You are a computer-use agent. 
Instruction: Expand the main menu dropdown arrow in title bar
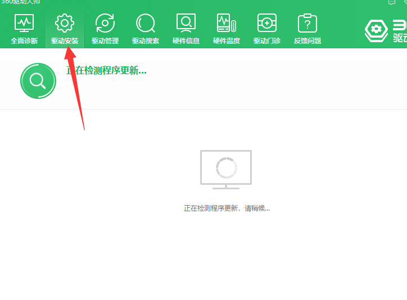pyautogui.click(x=404, y=2)
